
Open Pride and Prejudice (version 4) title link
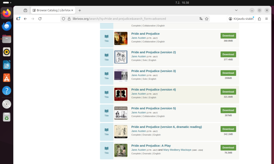pyautogui.click(x=153, y=90)
